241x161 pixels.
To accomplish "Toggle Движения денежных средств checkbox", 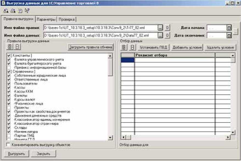I will pos(9,116).
